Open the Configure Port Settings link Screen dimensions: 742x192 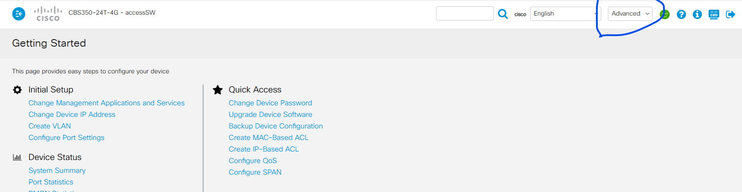tap(66, 138)
